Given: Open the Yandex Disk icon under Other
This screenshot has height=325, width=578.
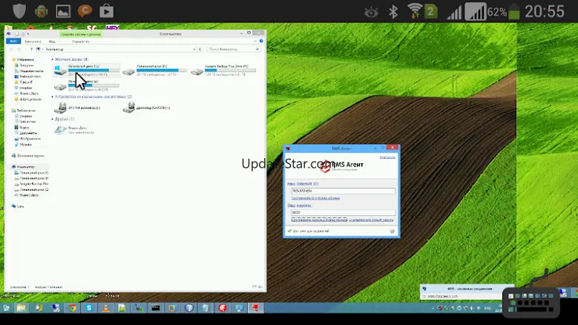Looking at the screenshot, I should tap(60, 130).
